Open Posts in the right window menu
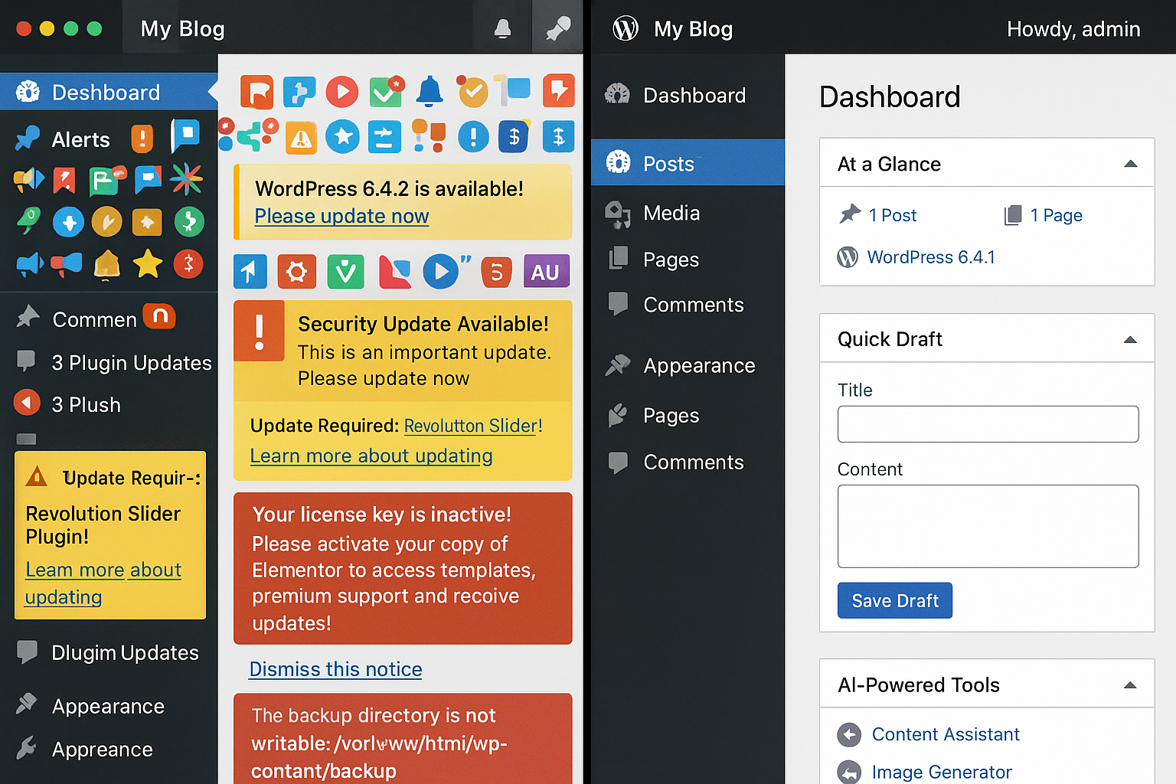The image size is (1176, 784). [688, 163]
